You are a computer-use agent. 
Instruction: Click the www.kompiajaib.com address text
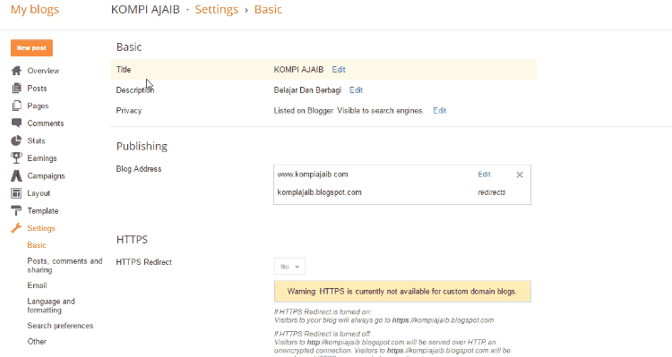(x=313, y=174)
